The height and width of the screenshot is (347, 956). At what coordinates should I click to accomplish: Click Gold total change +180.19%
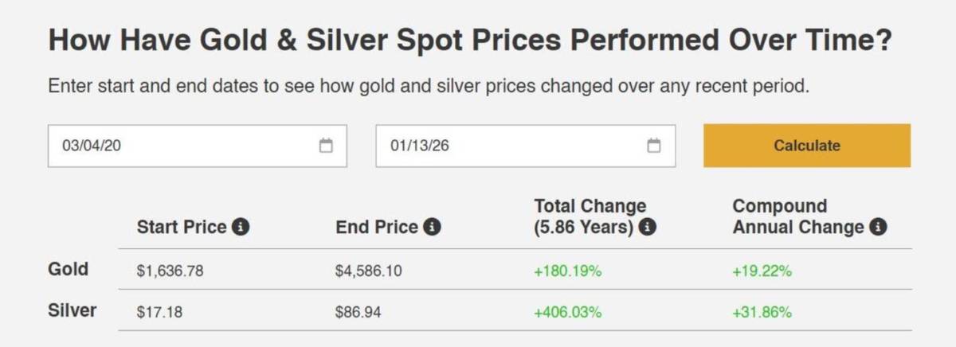(x=567, y=271)
